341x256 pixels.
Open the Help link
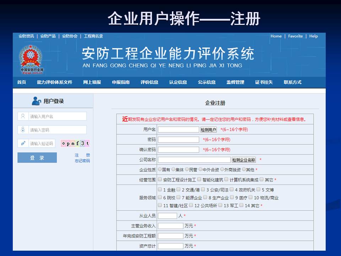[313, 36]
